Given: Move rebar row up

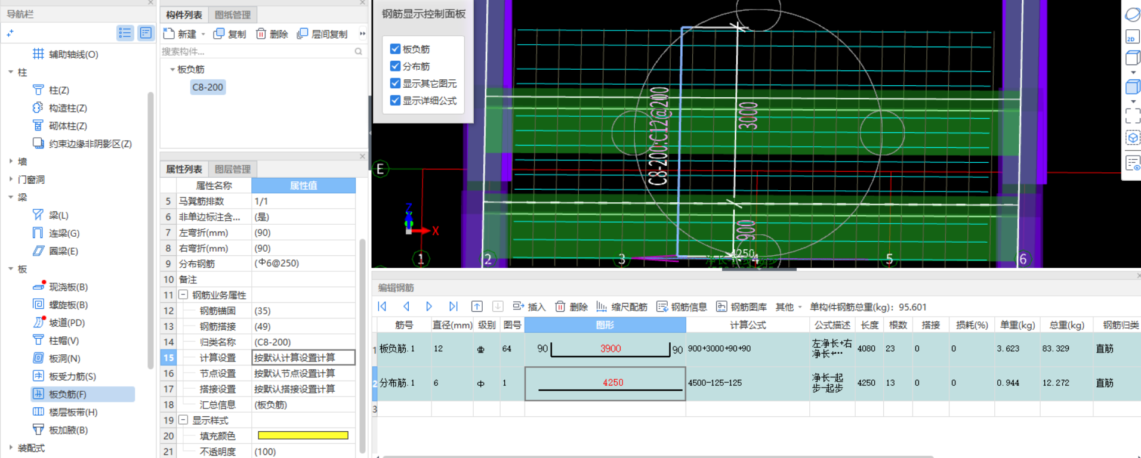Looking at the screenshot, I should click(x=477, y=307).
